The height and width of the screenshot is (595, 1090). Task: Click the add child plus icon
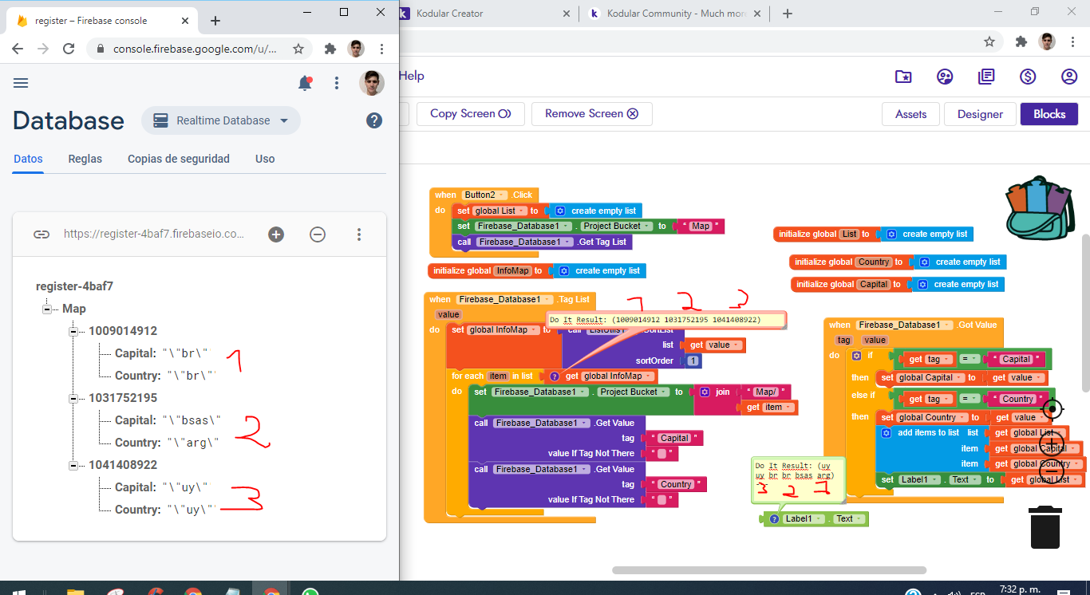tap(276, 234)
